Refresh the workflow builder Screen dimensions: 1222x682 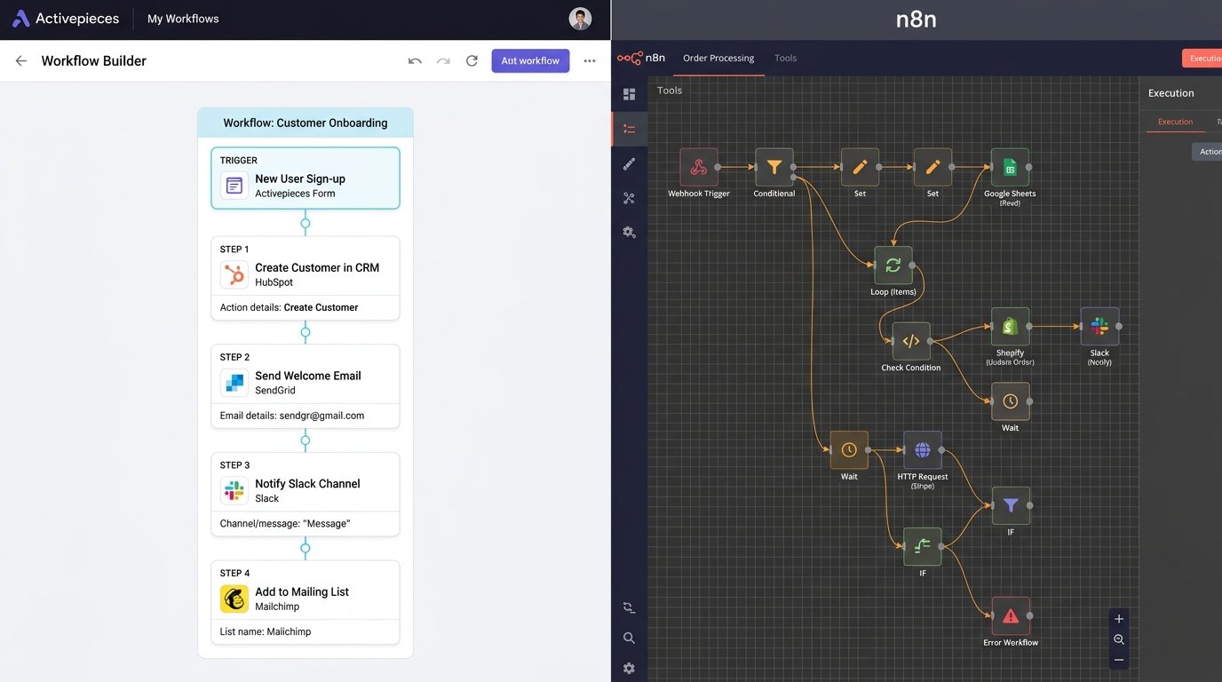(x=472, y=60)
